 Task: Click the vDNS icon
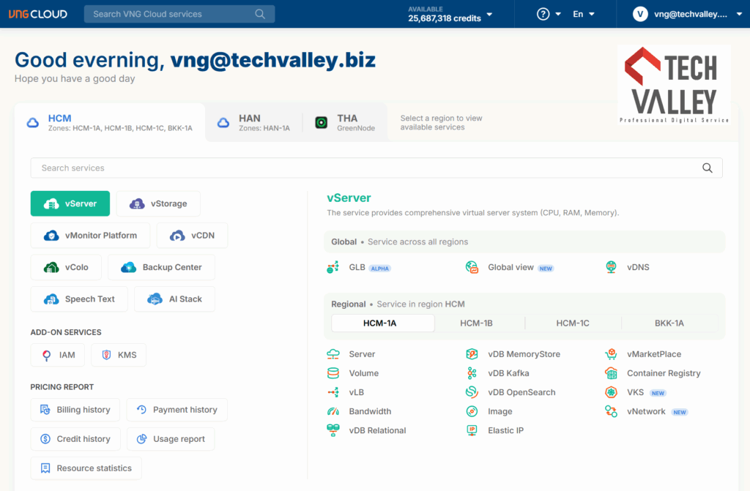pyautogui.click(x=611, y=267)
